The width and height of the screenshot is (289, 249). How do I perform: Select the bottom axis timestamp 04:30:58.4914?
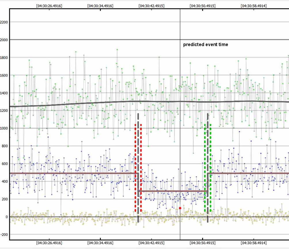click(254, 243)
